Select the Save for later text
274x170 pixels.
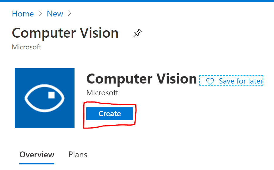point(241,81)
